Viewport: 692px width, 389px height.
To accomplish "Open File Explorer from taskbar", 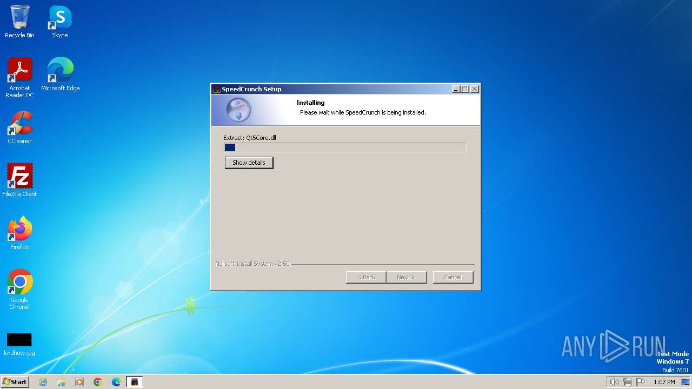I will (x=61, y=382).
